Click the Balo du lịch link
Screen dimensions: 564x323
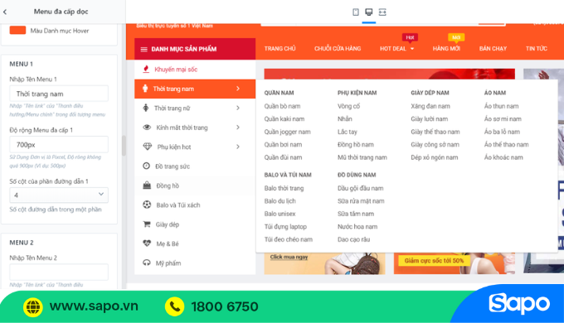pyautogui.click(x=280, y=201)
